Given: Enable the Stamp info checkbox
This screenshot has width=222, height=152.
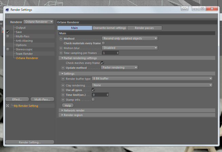Looking at the screenshot, I should pyautogui.click(x=93, y=100).
